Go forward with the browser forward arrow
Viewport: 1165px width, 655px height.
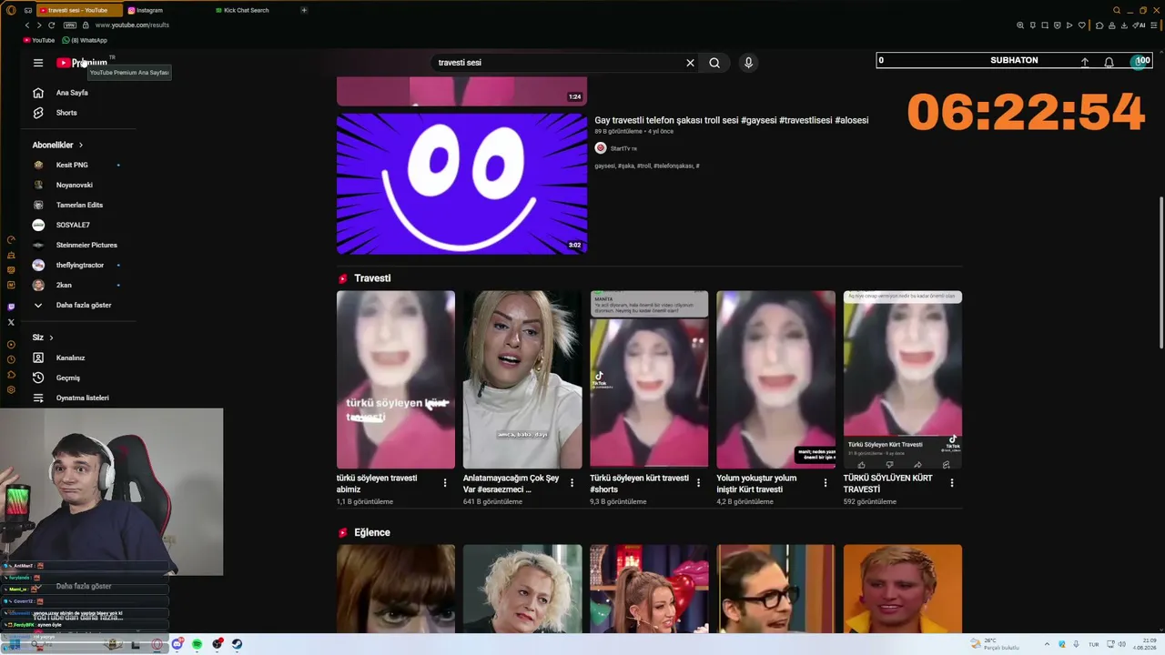coord(39,25)
